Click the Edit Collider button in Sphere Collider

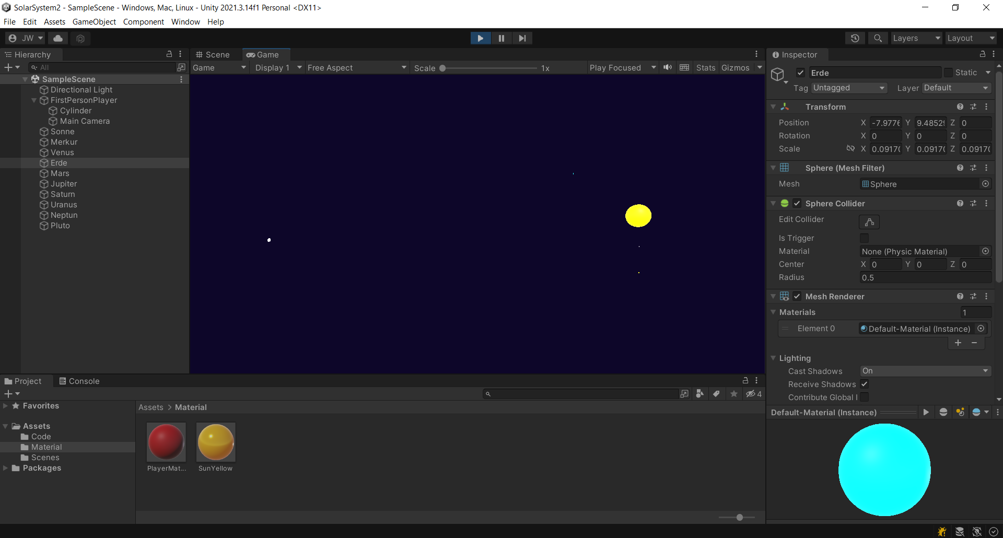869,221
